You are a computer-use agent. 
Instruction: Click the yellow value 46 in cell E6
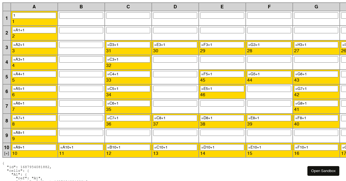(203, 95)
